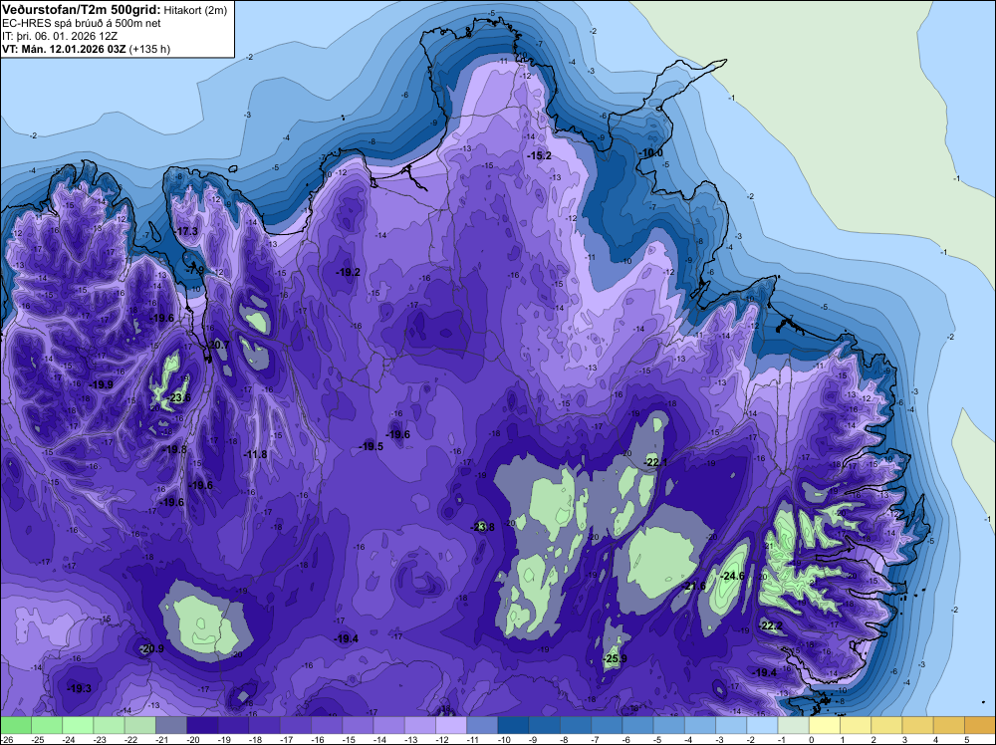Click the light lavender legend swatch labelled -12
This screenshot has width=996, height=745.
451,725
